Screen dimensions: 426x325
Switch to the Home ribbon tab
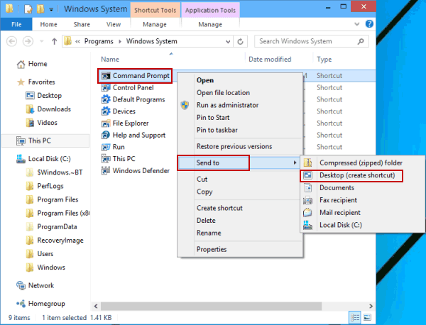(x=48, y=24)
